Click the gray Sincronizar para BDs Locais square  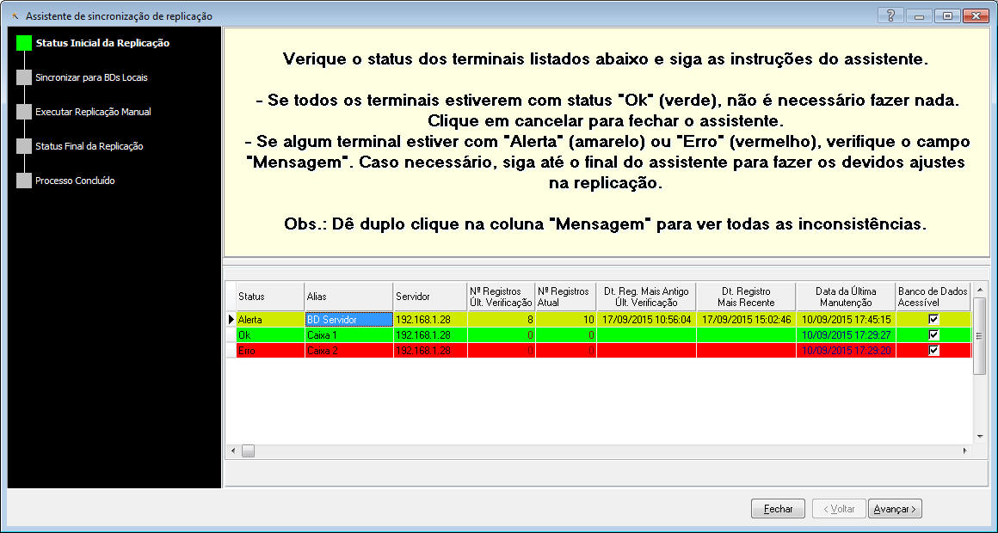23,77
